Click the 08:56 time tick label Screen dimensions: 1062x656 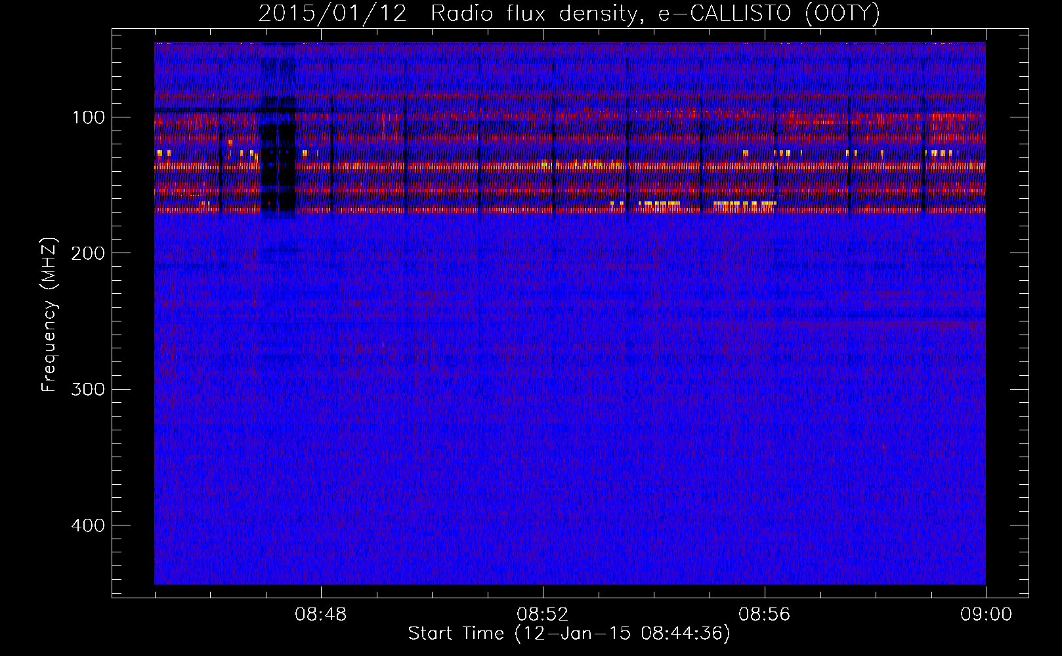tap(765, 615)
